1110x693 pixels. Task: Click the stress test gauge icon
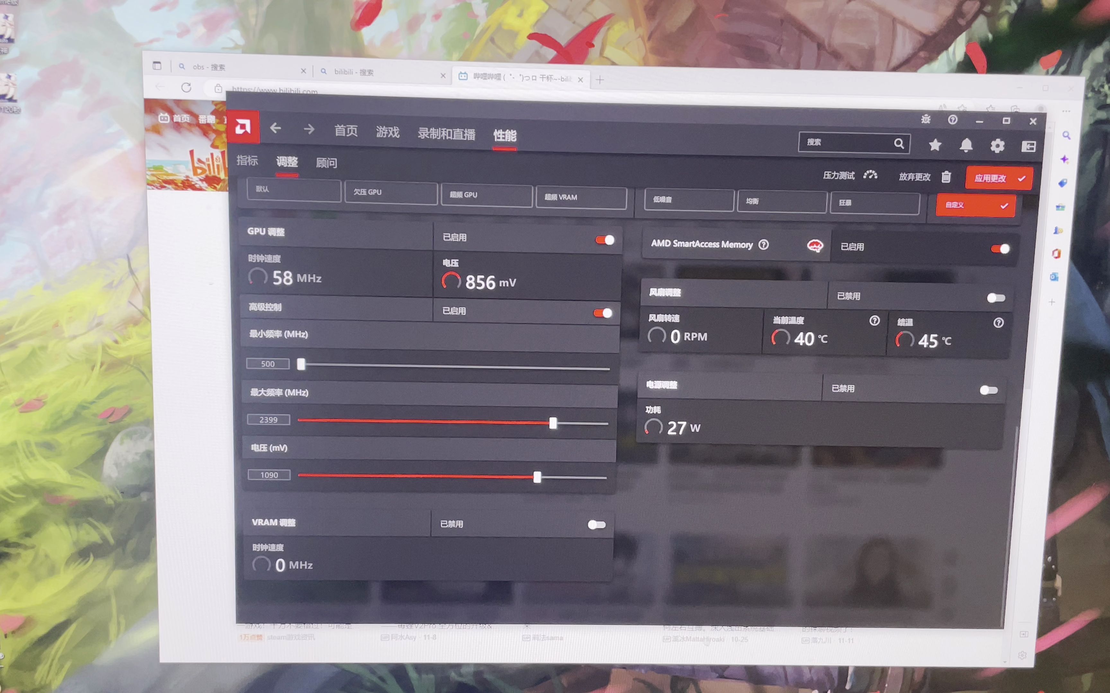point(870,175)
